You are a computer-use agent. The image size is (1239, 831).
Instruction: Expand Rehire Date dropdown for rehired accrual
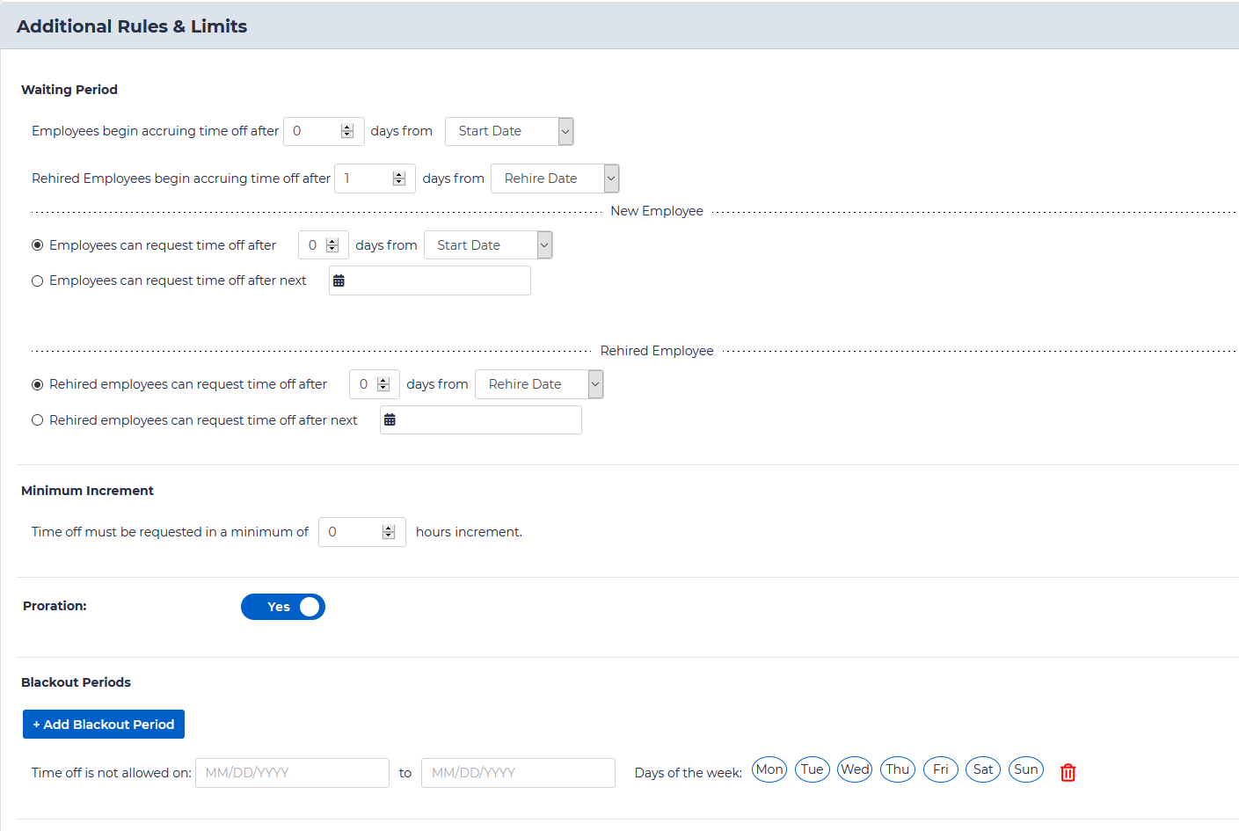pyautogui.click(x=554, y=179)
